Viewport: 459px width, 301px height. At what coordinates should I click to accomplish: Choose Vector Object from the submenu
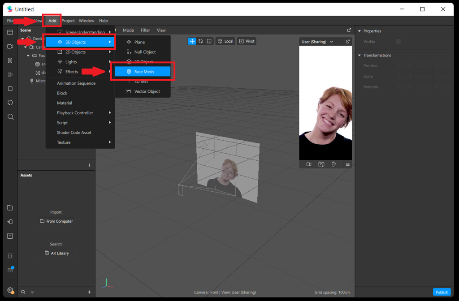tap(143, 91)
